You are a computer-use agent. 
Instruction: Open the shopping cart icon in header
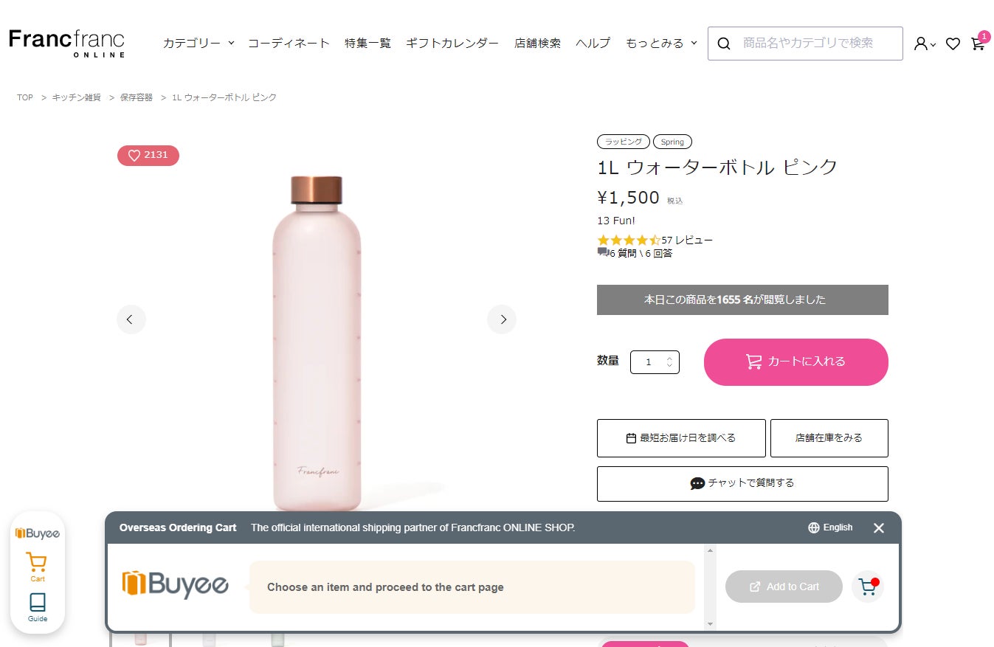978,44
